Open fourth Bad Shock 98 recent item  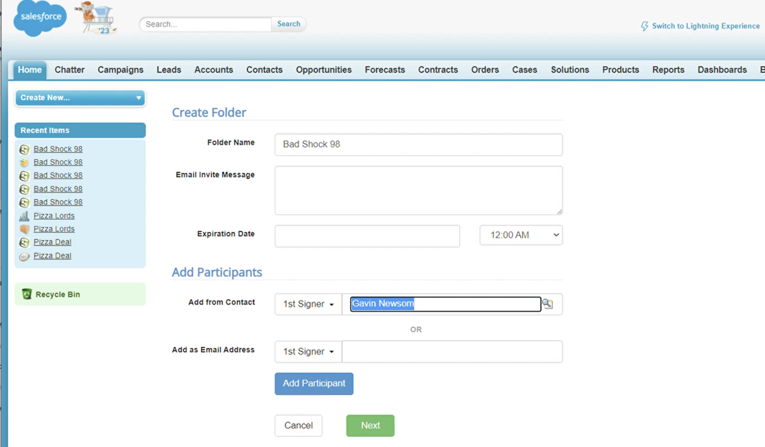tap(58, 189)
